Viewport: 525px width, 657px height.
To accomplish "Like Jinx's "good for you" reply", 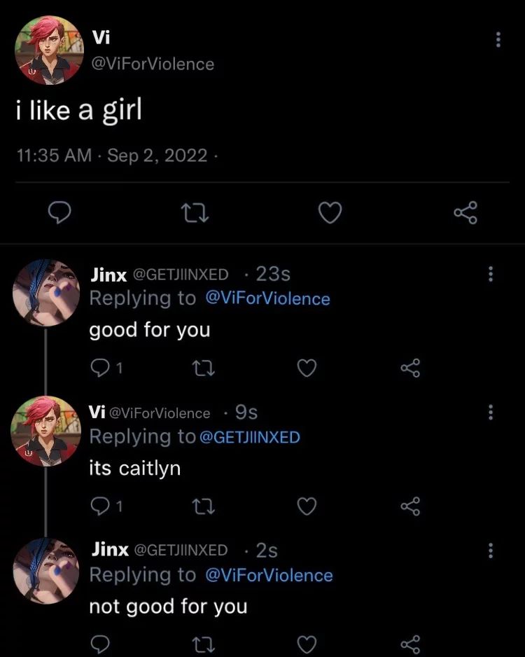I will [307, 368].
